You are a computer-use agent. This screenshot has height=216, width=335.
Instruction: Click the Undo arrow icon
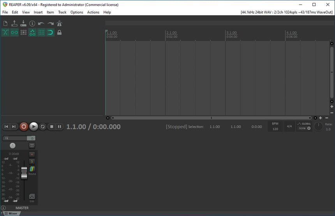point(41,23)
